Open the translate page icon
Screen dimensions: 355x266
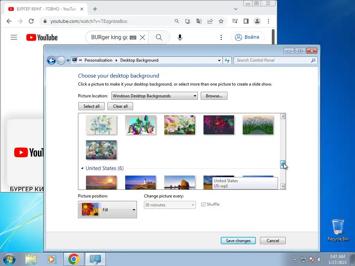pyautogui.click(x=199, y=21)
